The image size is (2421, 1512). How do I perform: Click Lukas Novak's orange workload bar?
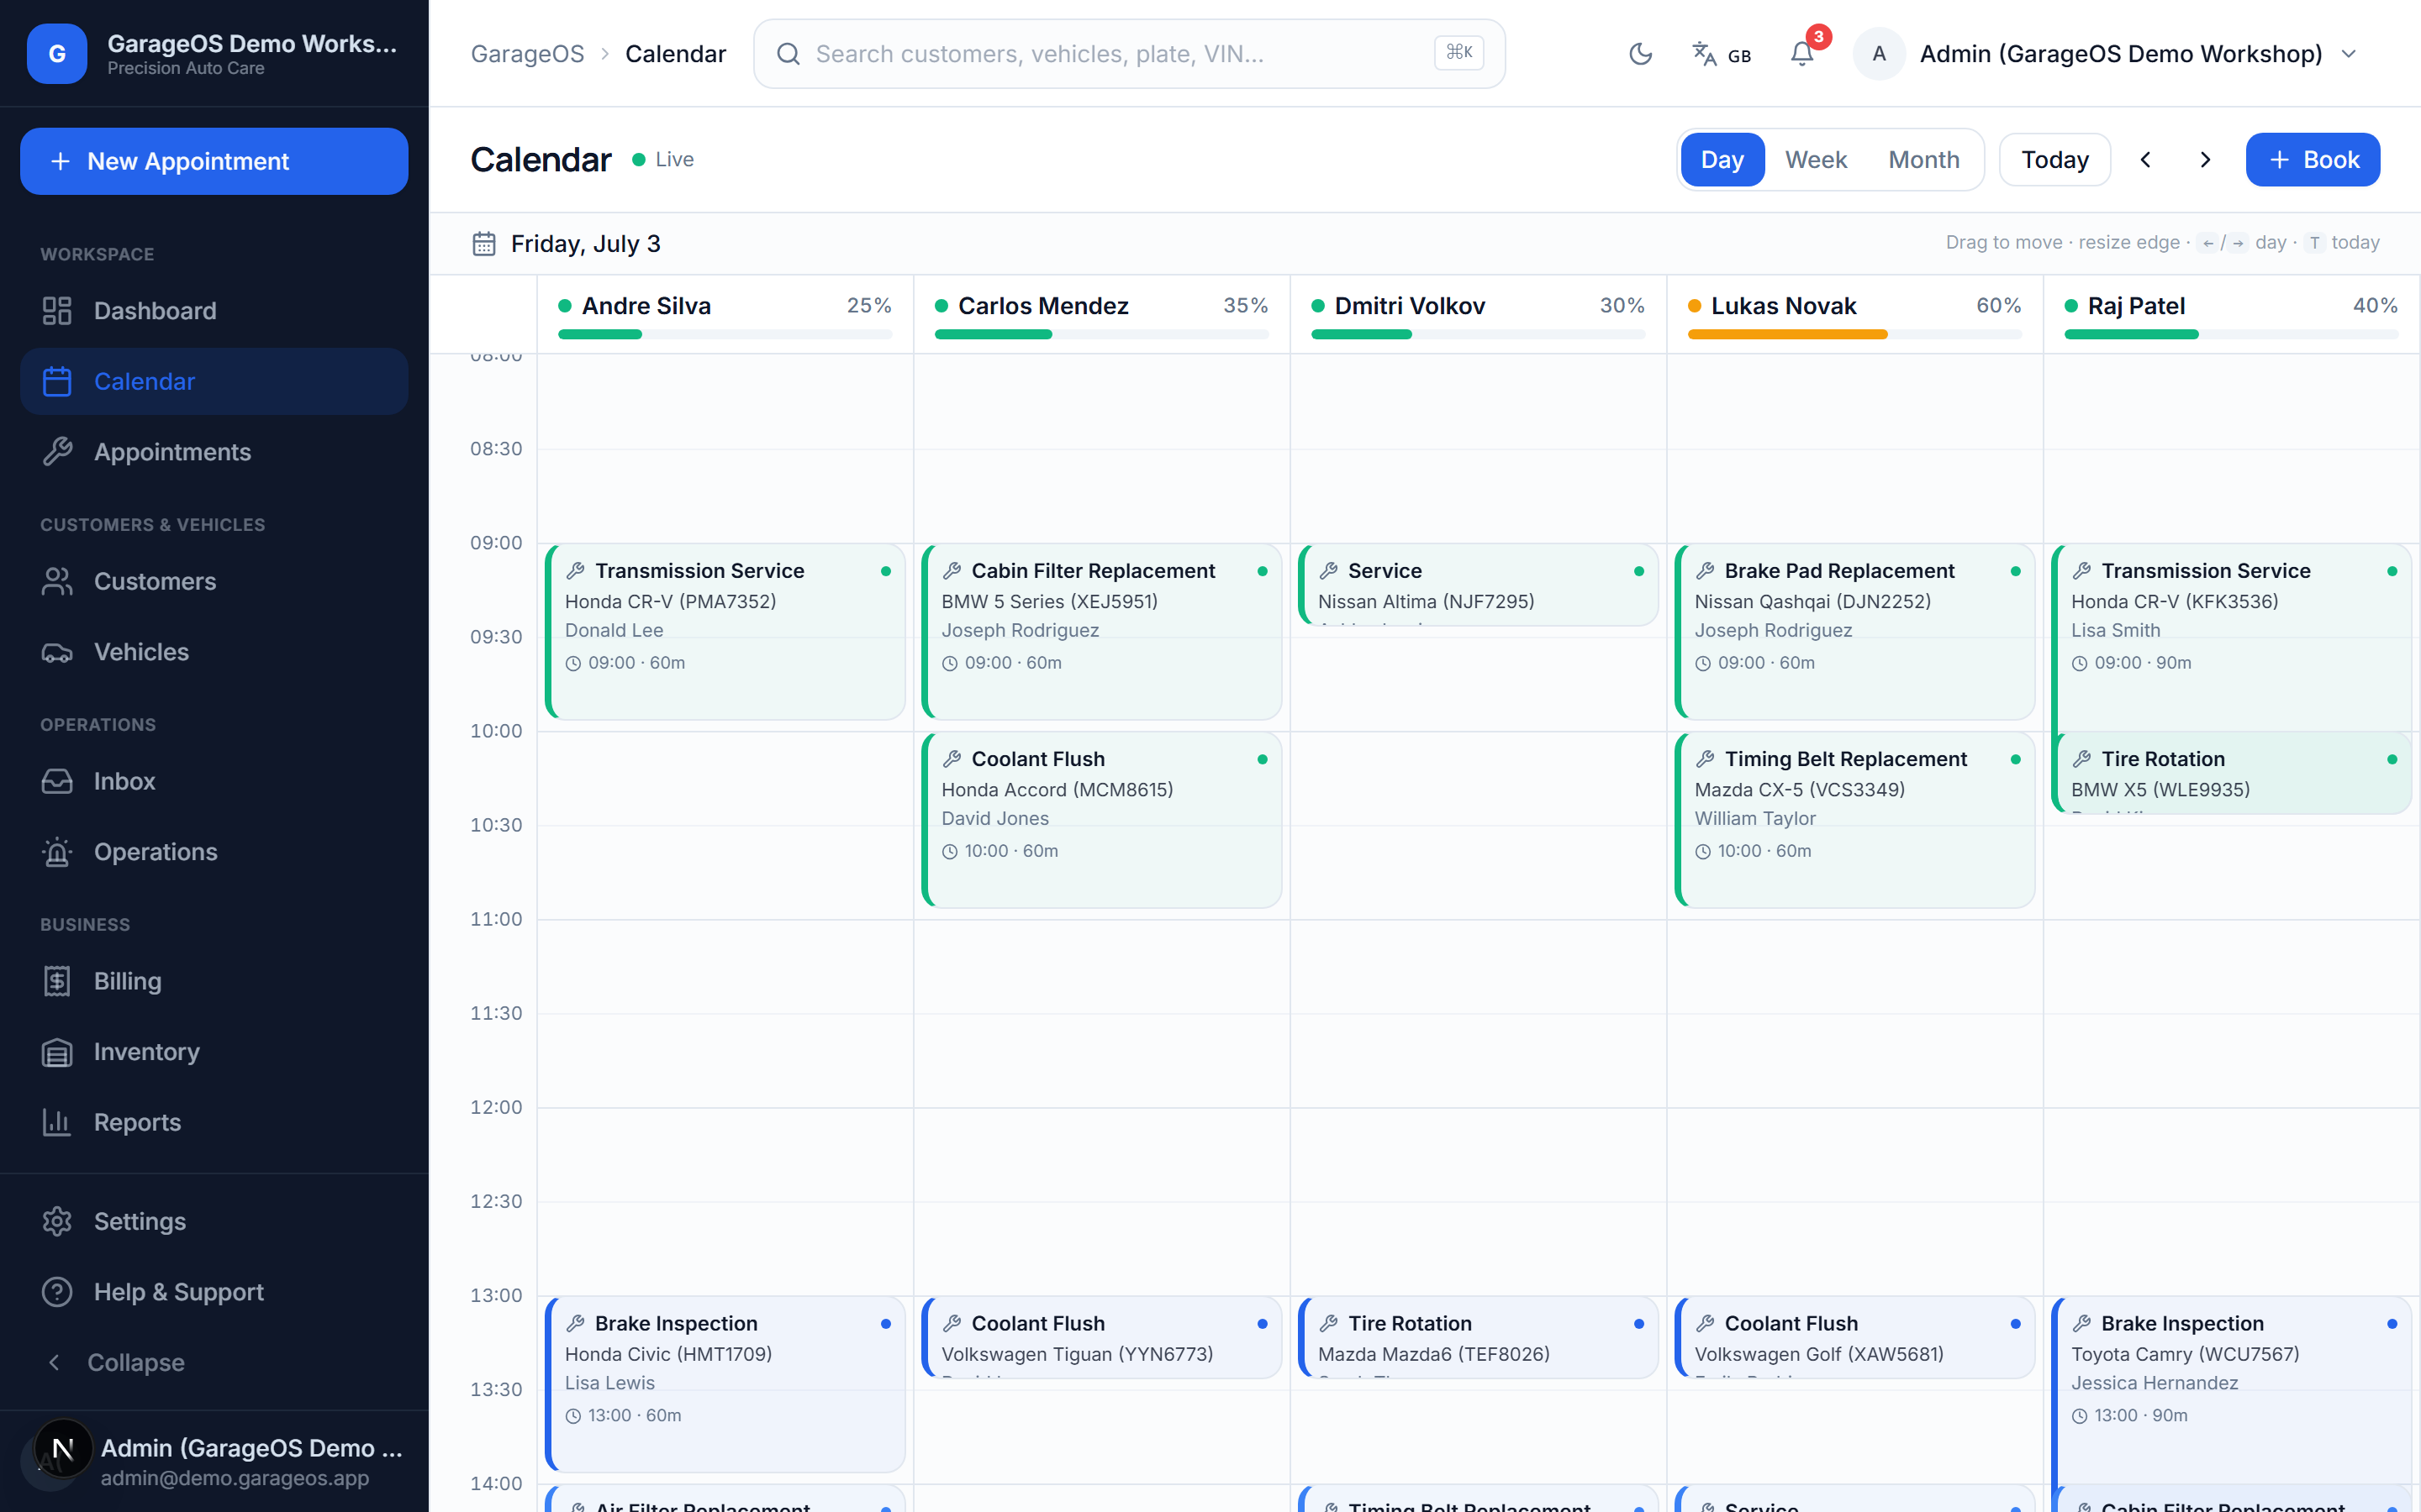(1854, 334)
